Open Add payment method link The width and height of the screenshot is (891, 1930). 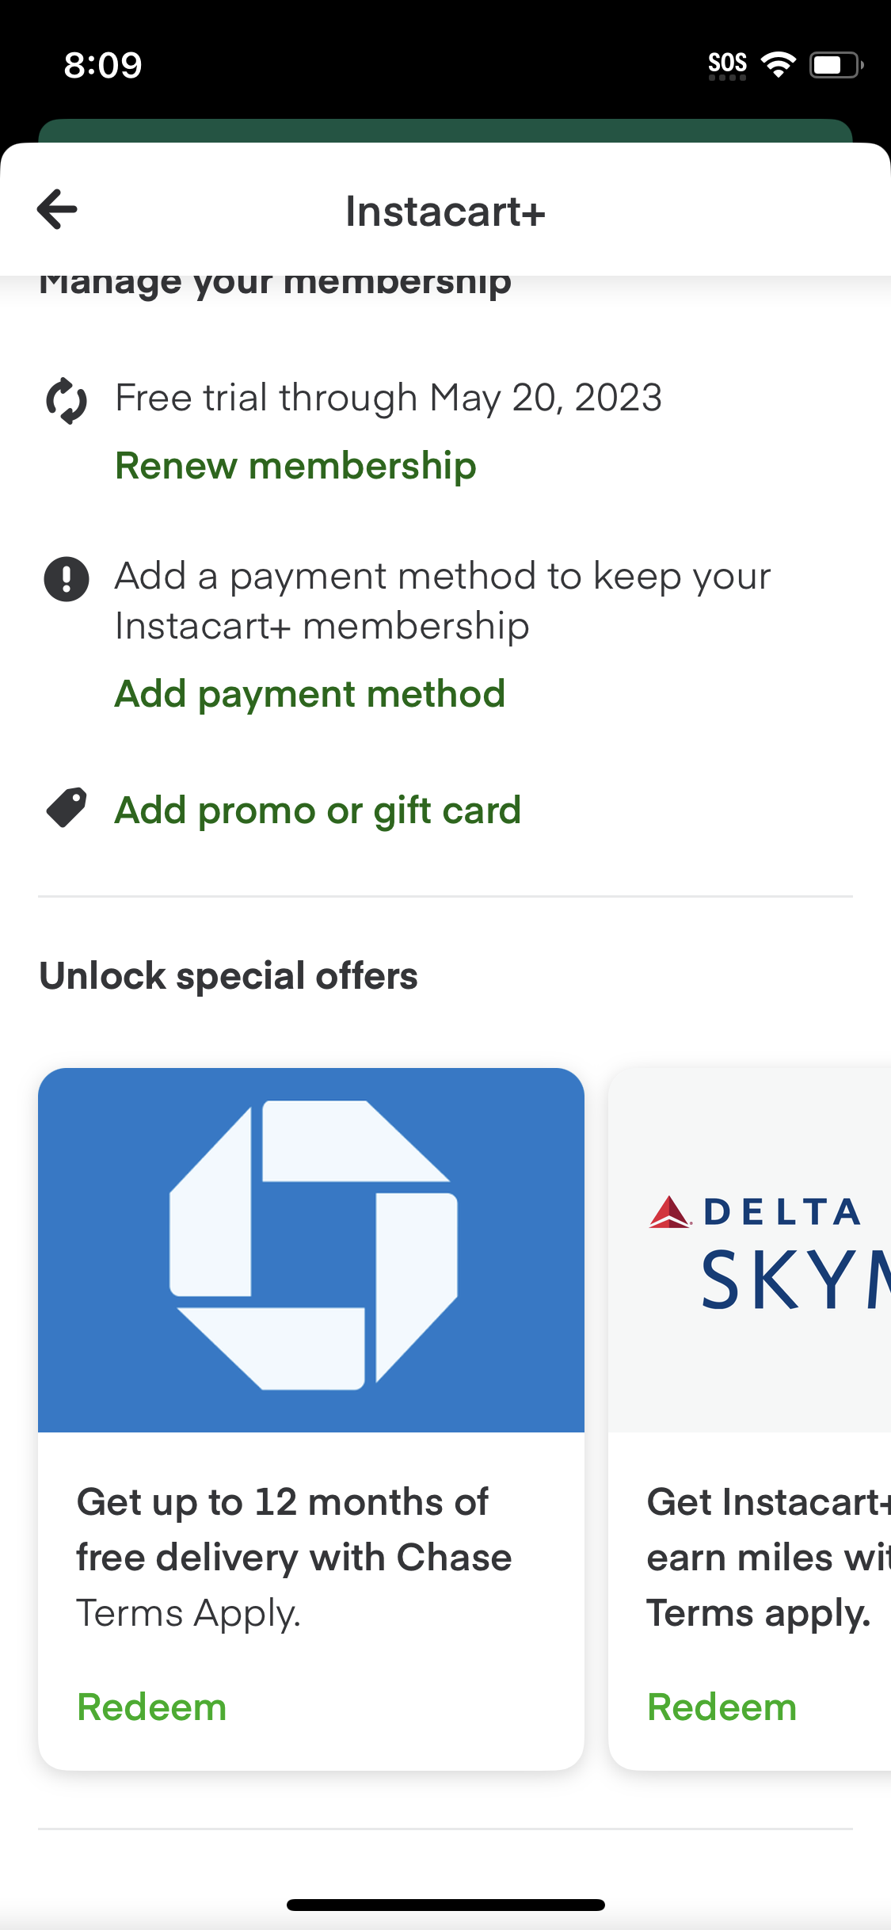[310, 693]
